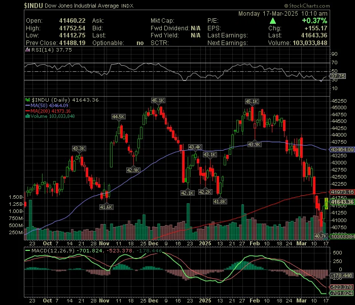Click the yellow latest candlestick for 17-Mar

pyautogui.click(x=326, y=203)
